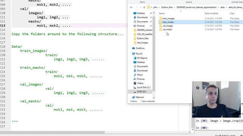Open Documents listed under This PC
Image resolution: width=243 pixels, height=136 pixels.
[142, 66]
